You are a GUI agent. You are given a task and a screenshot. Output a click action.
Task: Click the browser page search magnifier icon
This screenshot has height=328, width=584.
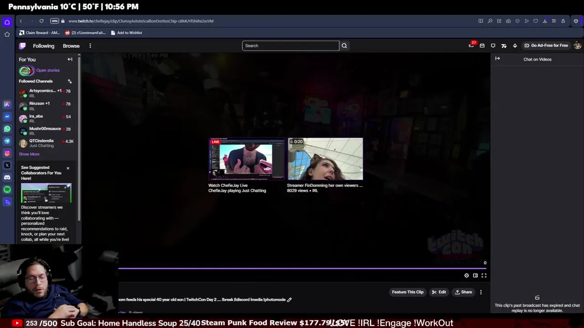(x=490, y=21)
